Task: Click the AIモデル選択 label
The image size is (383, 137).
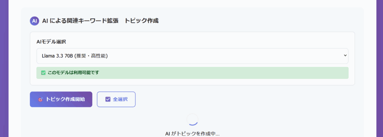Action: 51,42
